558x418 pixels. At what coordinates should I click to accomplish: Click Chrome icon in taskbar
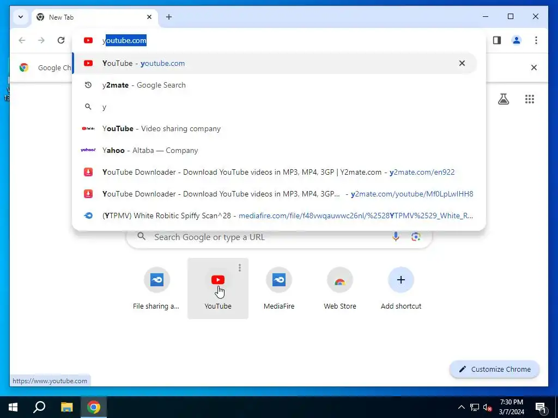[94, 407]
